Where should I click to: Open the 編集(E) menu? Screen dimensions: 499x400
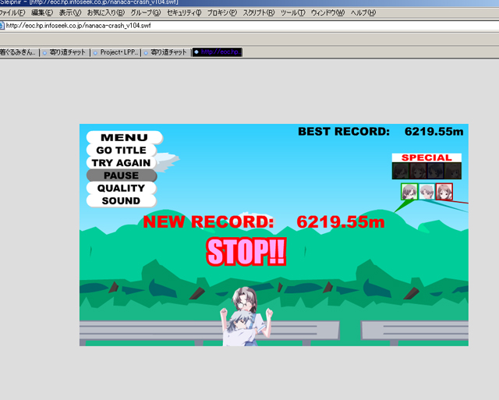tap(42, 12)
